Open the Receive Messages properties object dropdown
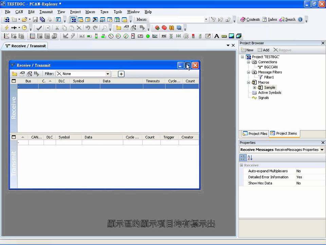The width and height of the screenshot is (326, 245). coord(322,150)
